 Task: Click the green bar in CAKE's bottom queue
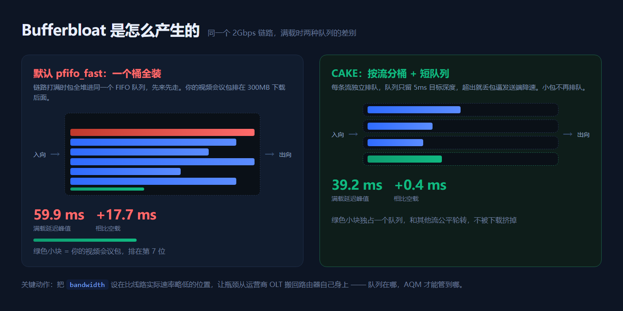405,159
